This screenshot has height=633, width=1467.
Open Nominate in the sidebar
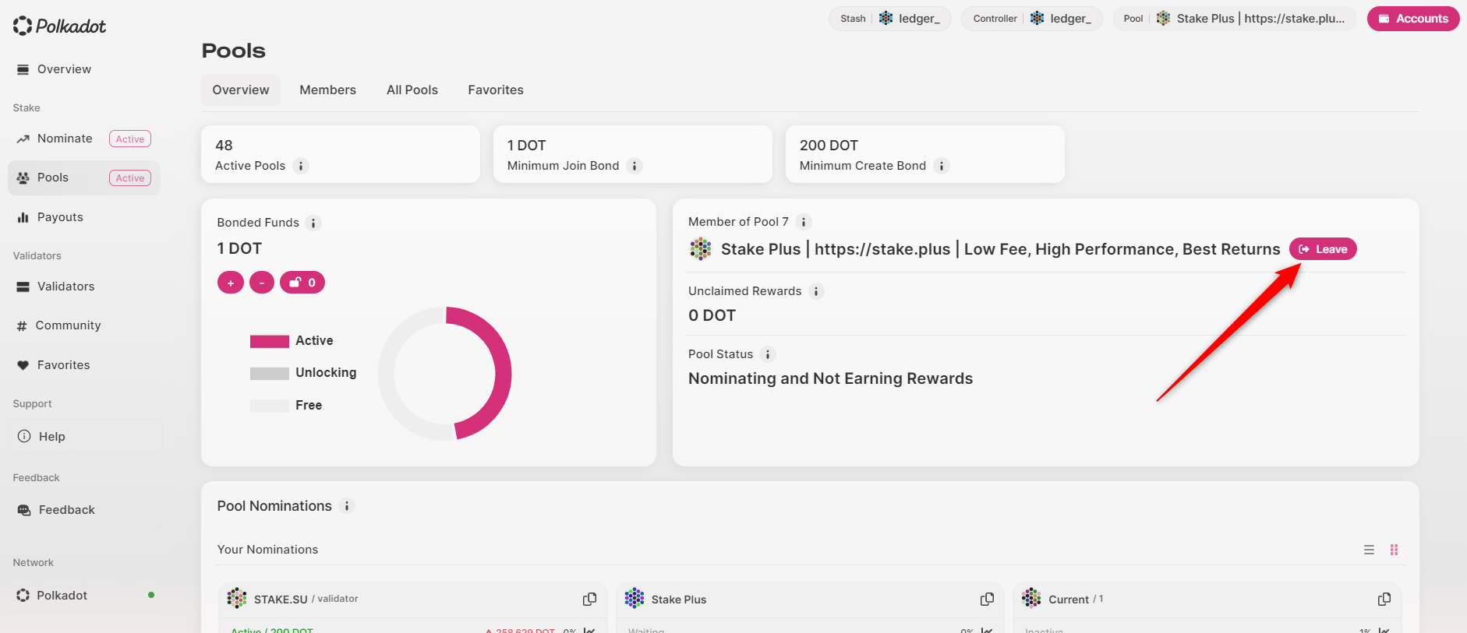point(84,139)
